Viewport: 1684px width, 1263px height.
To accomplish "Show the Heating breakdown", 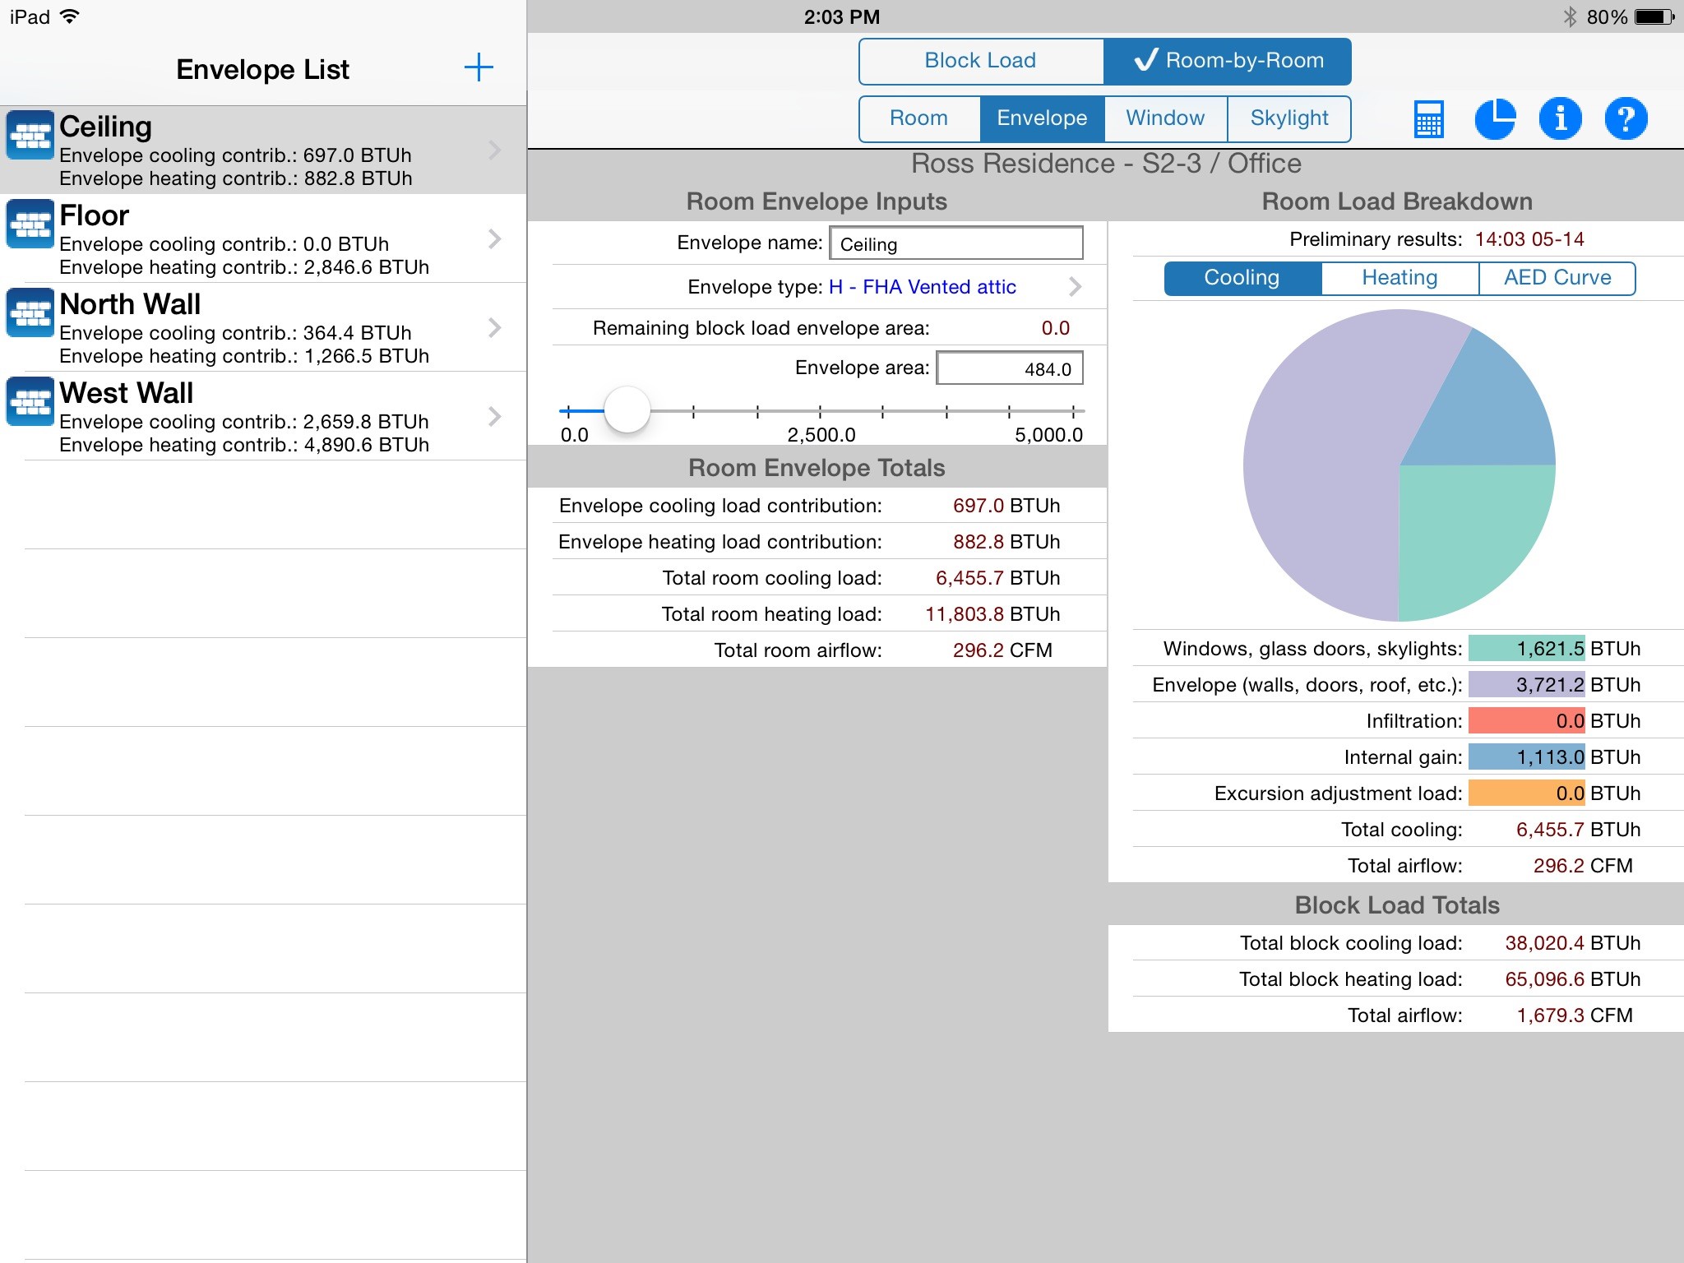I will coord(1399,278).
